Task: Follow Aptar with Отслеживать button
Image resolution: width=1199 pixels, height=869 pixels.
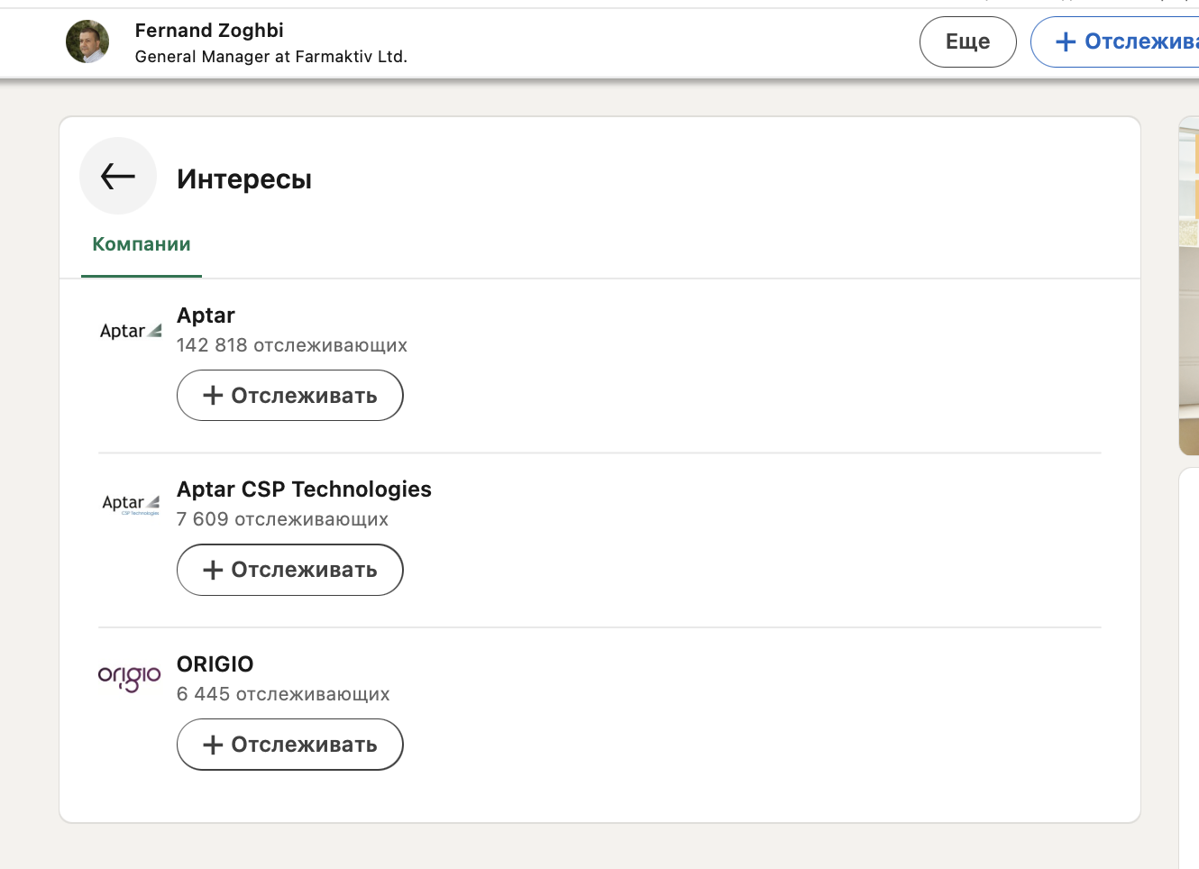Action: click(x=289, y=395)
